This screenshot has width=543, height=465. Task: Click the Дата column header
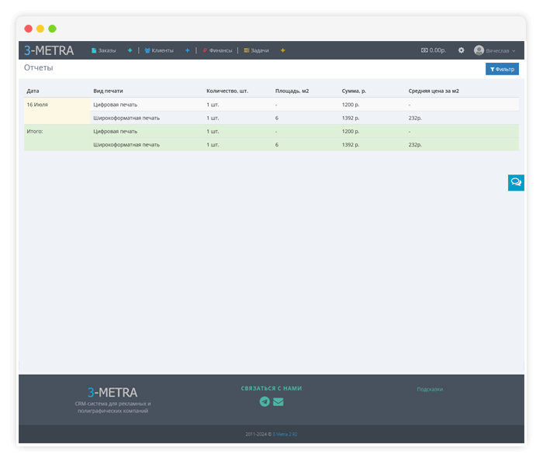33,91
